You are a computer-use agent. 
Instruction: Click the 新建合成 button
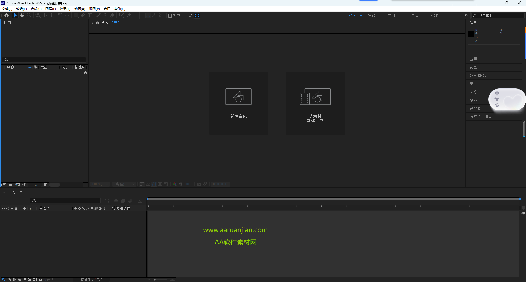point(238,103)
